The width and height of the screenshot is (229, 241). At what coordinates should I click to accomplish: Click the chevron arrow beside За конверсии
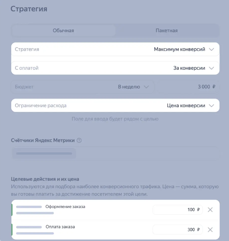coord(211,68)
